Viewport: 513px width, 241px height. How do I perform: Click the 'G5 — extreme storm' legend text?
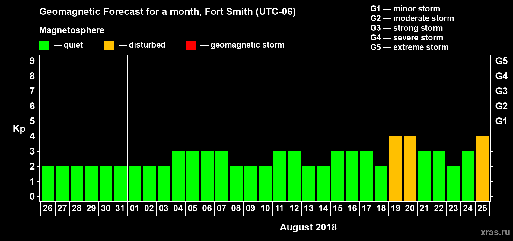(409, 47)
